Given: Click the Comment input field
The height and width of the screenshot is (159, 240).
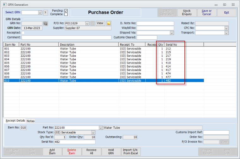Looking at the screenshot, I should click(66, 38).
